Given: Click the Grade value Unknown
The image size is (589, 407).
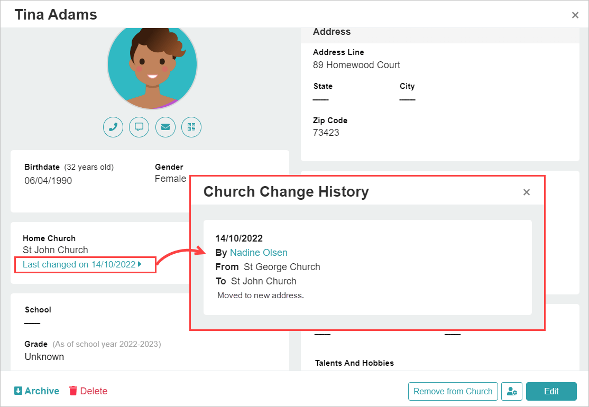Looking at the screenshot, I should point(44,357).
